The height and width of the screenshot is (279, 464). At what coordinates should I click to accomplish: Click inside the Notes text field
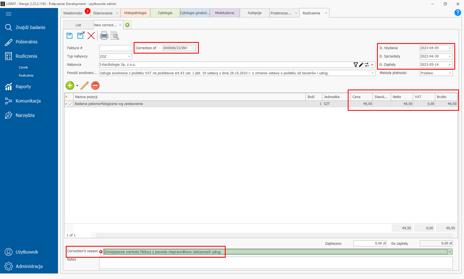click(x=275, y=263)
